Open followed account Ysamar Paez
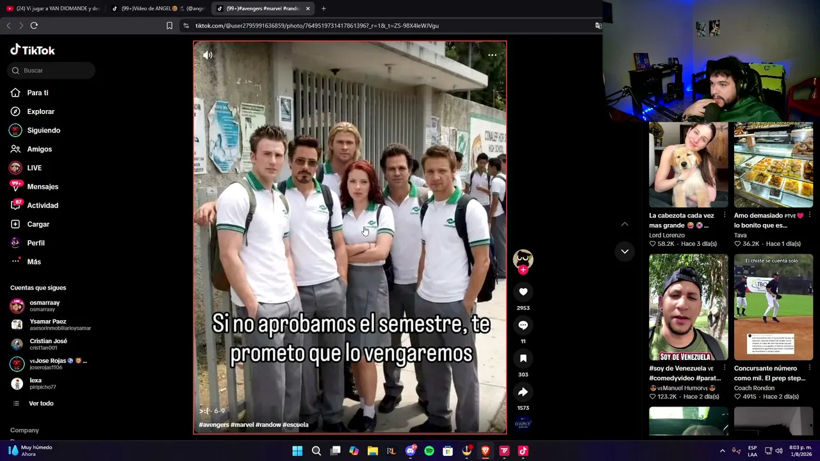 pyautogui.click(x=51, y=325)
